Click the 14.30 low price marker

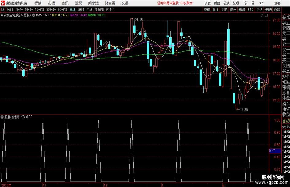[x=244, y=110]
